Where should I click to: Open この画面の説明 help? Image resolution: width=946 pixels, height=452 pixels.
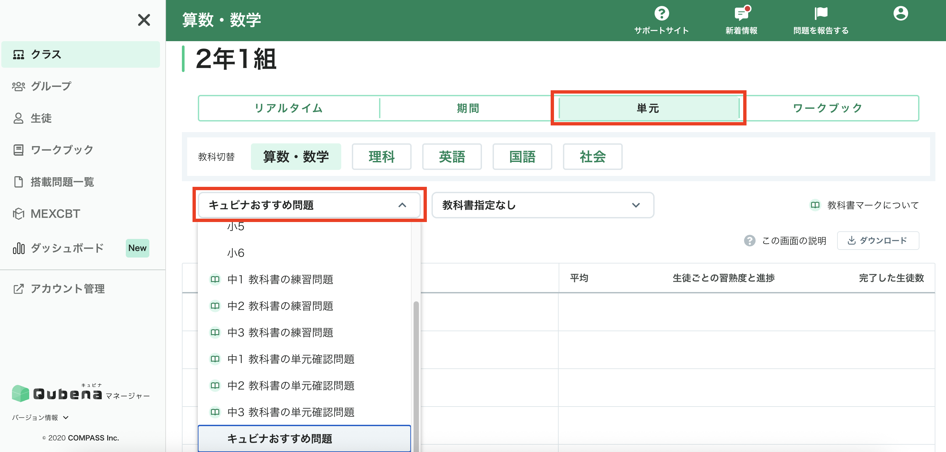[x=786, y=241]
